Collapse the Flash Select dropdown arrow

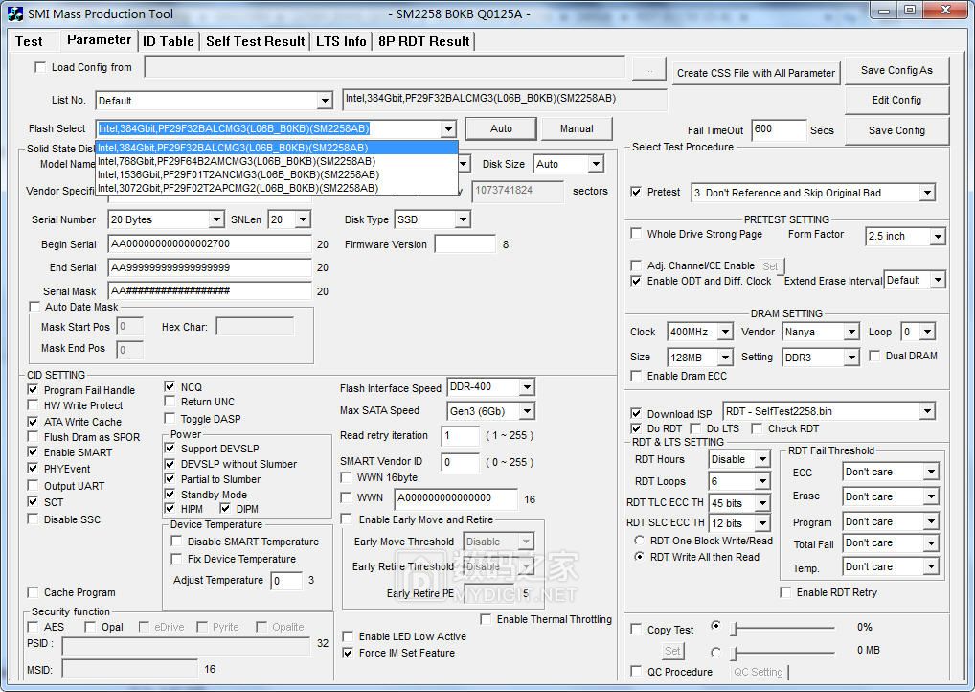point(448,128)
